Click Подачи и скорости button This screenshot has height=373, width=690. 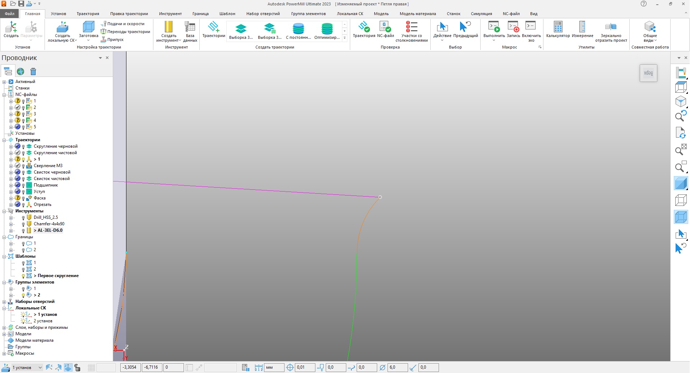pos(122,24)
